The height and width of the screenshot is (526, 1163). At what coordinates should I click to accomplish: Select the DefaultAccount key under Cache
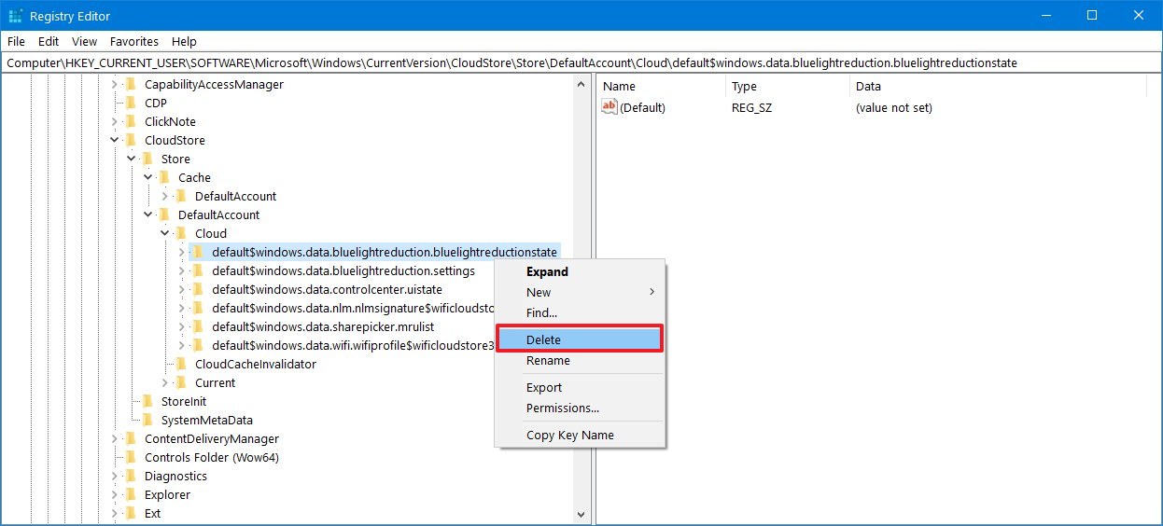(235, 196)
